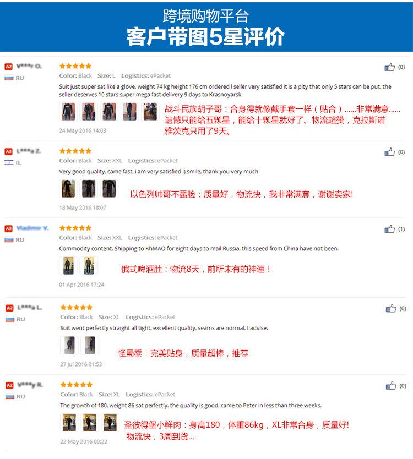Open the blue reviewer name link in third review
This screenshot has width=413, height=459.
pyautogui.click(x=32, y=228)
